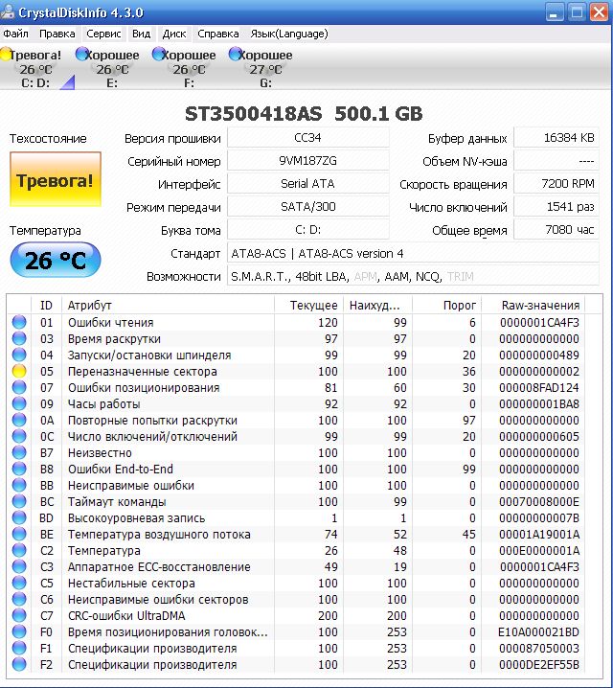This screenshot has height=688, width=613.
Task: Click status icon for C3 Аппаратное ECC-восстановление
Action: pyautogui.click(x=19, y=566)
